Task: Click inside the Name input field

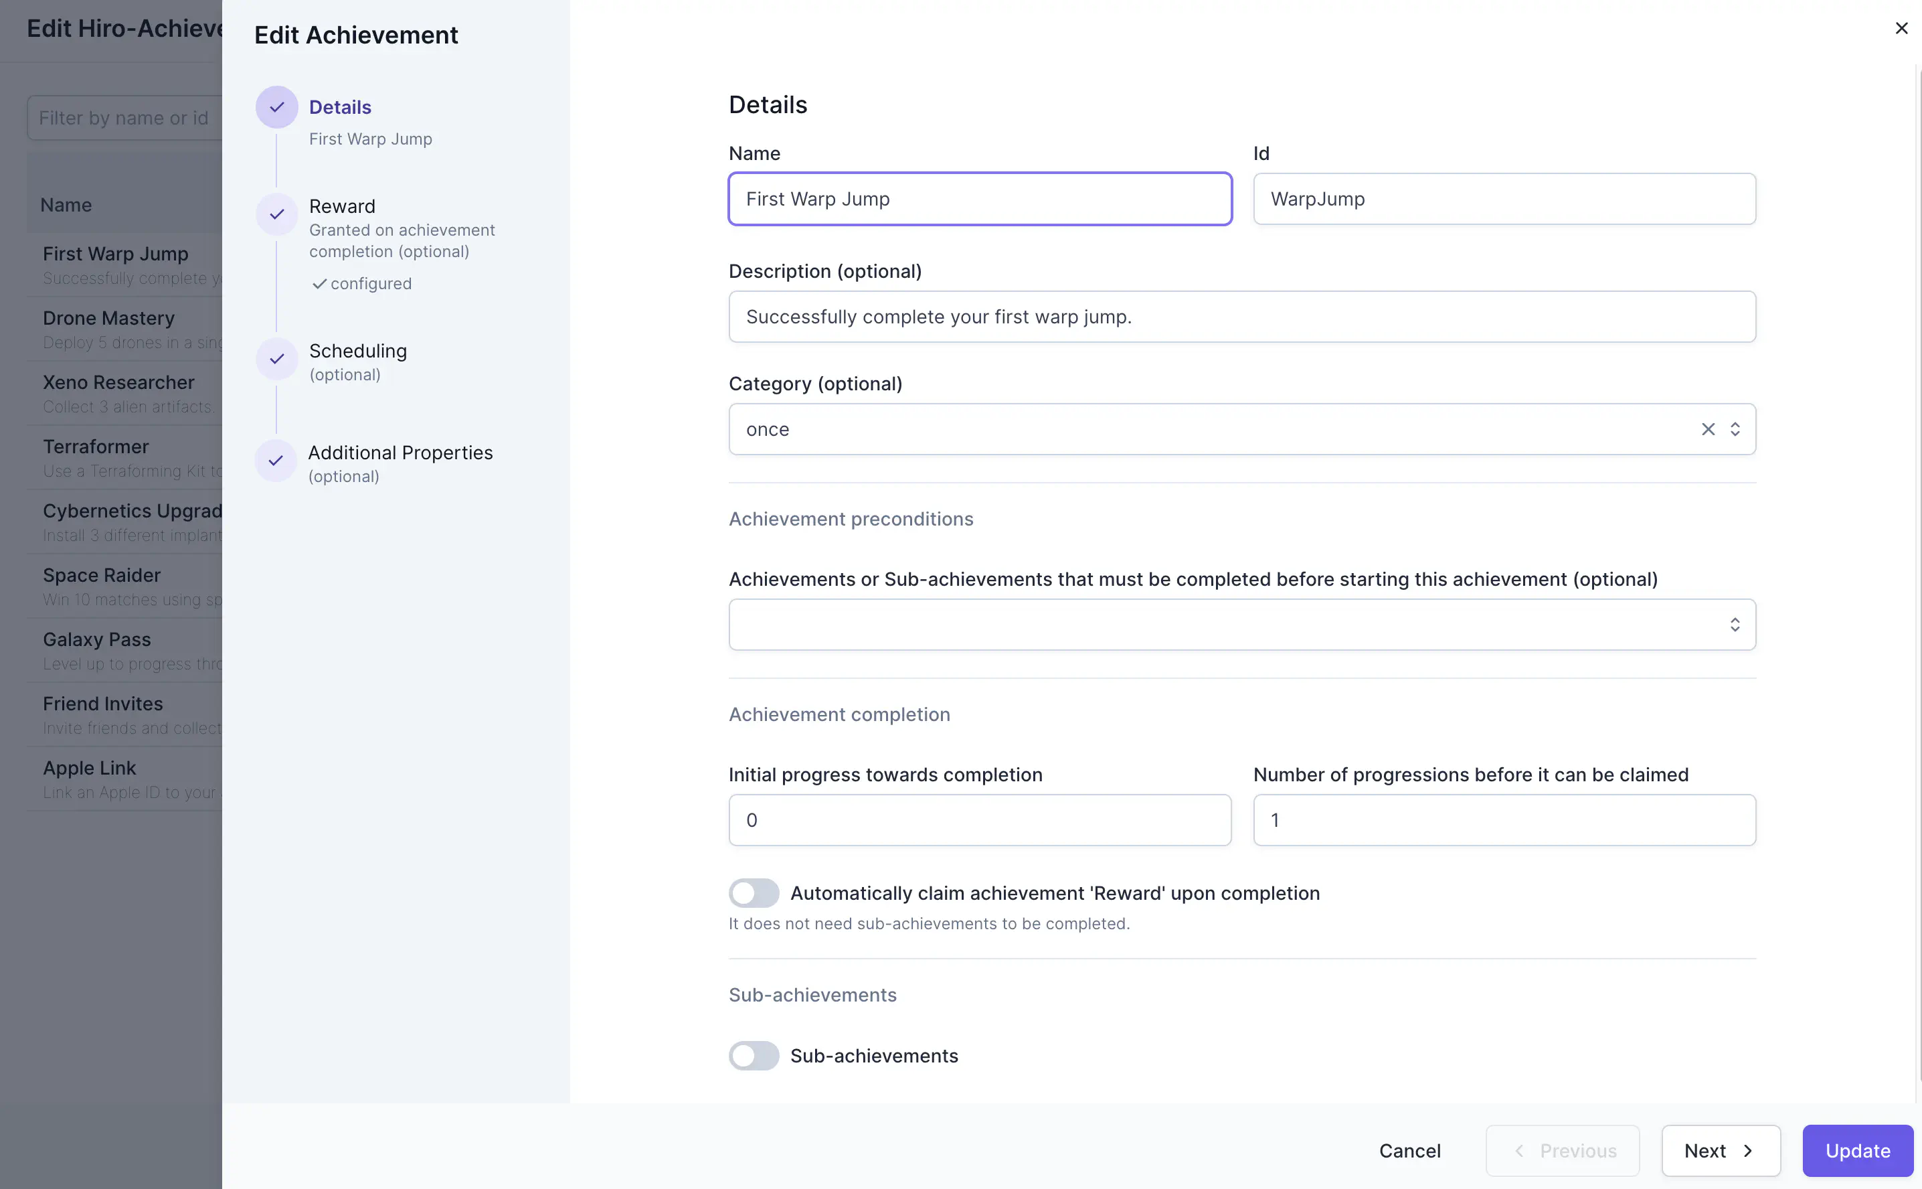Action: tap(978, 199)
